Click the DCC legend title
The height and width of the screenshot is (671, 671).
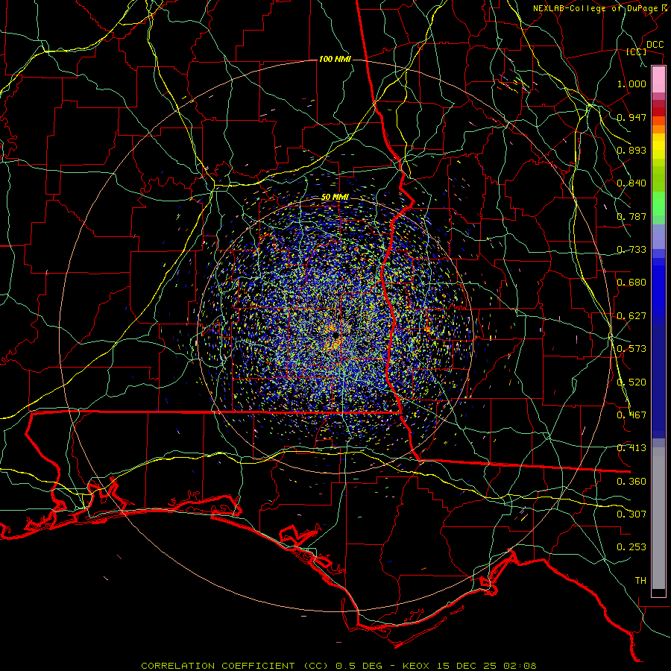655,45
